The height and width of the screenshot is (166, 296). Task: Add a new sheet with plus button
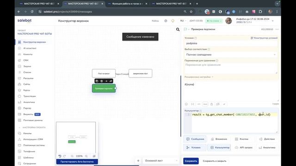point(138,161)
